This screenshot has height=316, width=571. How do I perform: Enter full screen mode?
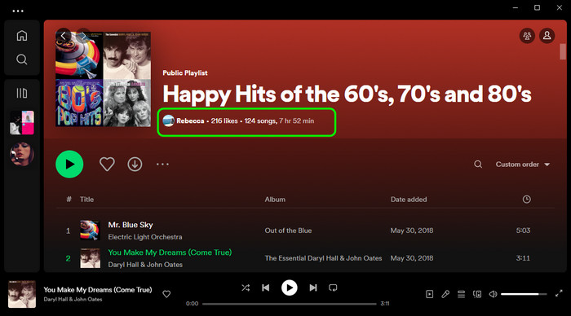(559, 294)
